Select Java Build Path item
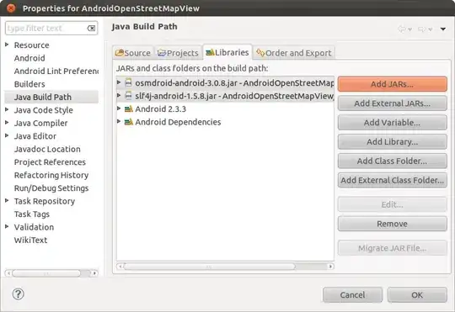 [43, 97]
